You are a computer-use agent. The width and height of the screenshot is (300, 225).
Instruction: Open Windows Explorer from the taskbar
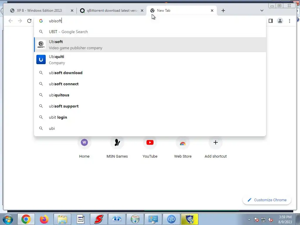coord(62,219)
